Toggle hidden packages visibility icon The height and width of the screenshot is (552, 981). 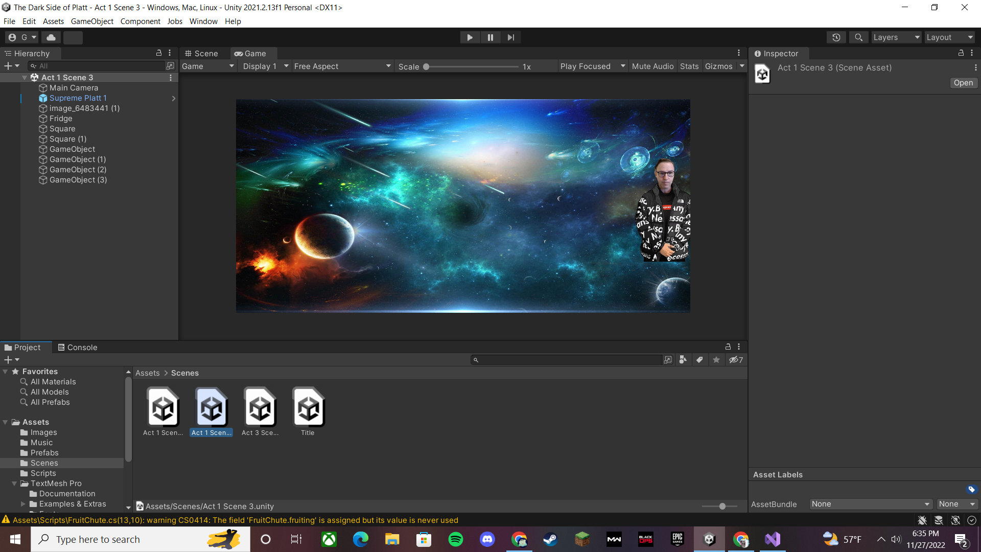click(736, 360)
